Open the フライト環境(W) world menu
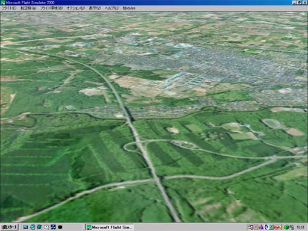This screenshot has width=308, height=231. tap(51, 8)
